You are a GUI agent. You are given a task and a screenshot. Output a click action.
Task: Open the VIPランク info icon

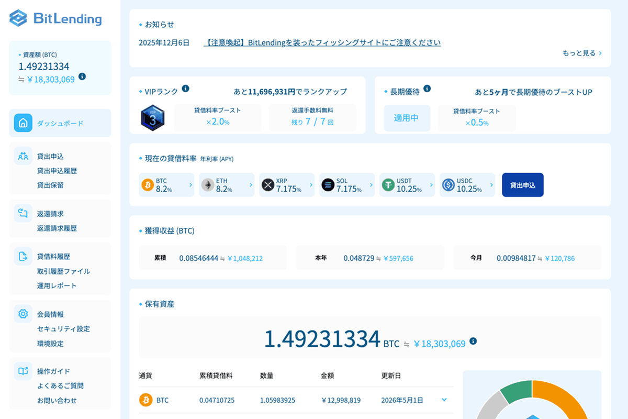[x=185, y=89]
